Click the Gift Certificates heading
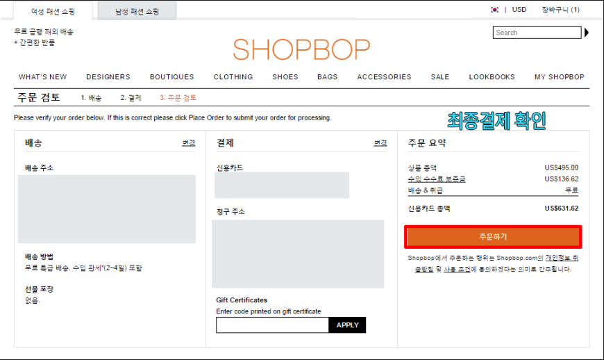The width and height of the screenshot is (604, 360). pyautogui.click(x=242, y=300)
